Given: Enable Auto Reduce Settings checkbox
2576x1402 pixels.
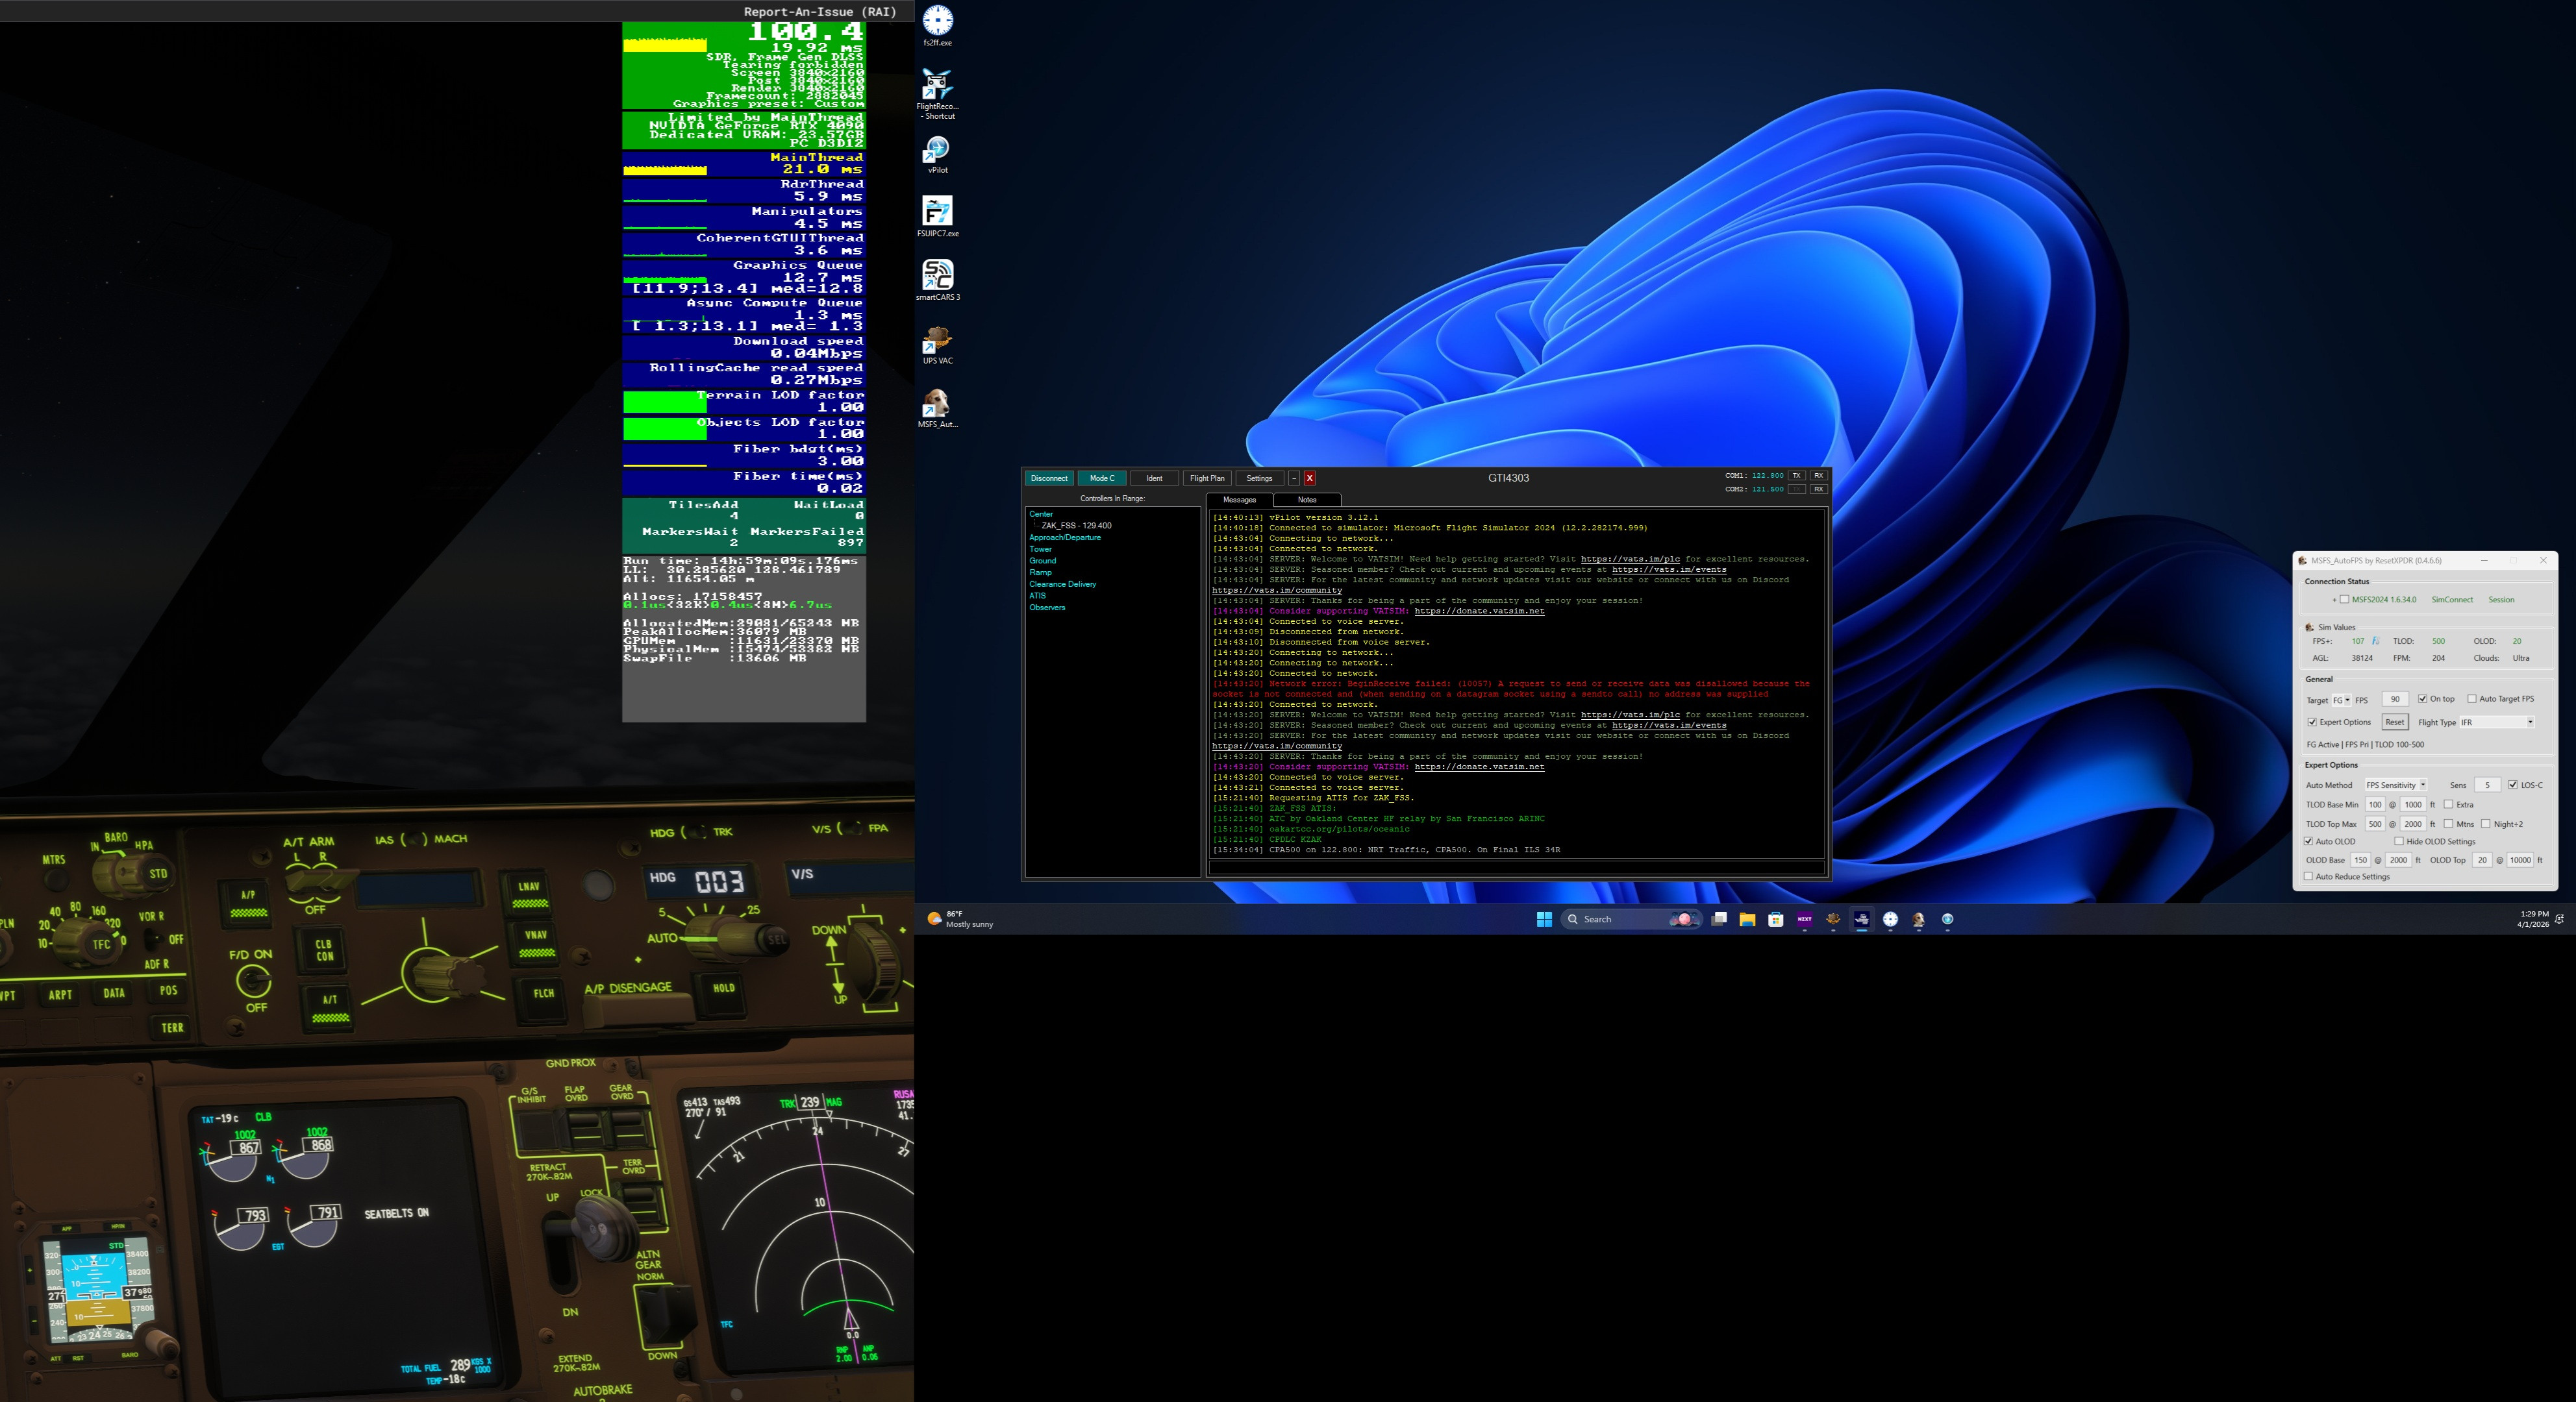Looking at the screenshot, I should click(x=2308, y=876).
